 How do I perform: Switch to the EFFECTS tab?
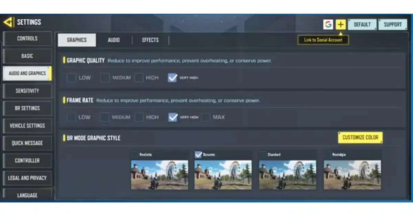[x=150, y=40]
